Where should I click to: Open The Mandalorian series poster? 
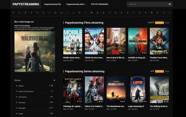[x=116, y=90]
